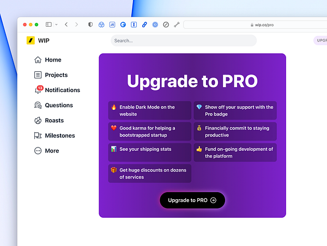Viewport: 327px width, 246px height.
Task: Open the sidebar dropdown chevron in Safari
Action: pos(56,24)
